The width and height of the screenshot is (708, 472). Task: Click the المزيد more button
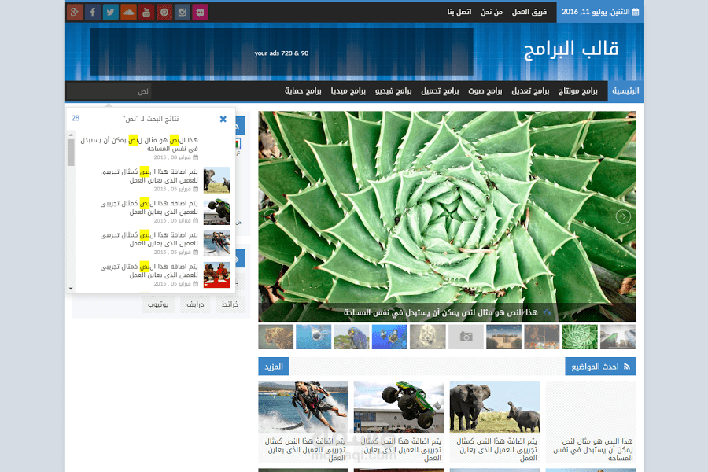(x=274, y=367)
